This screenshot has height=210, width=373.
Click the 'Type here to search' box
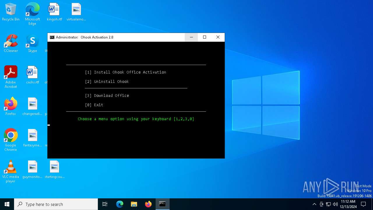(x=56, y=204)
